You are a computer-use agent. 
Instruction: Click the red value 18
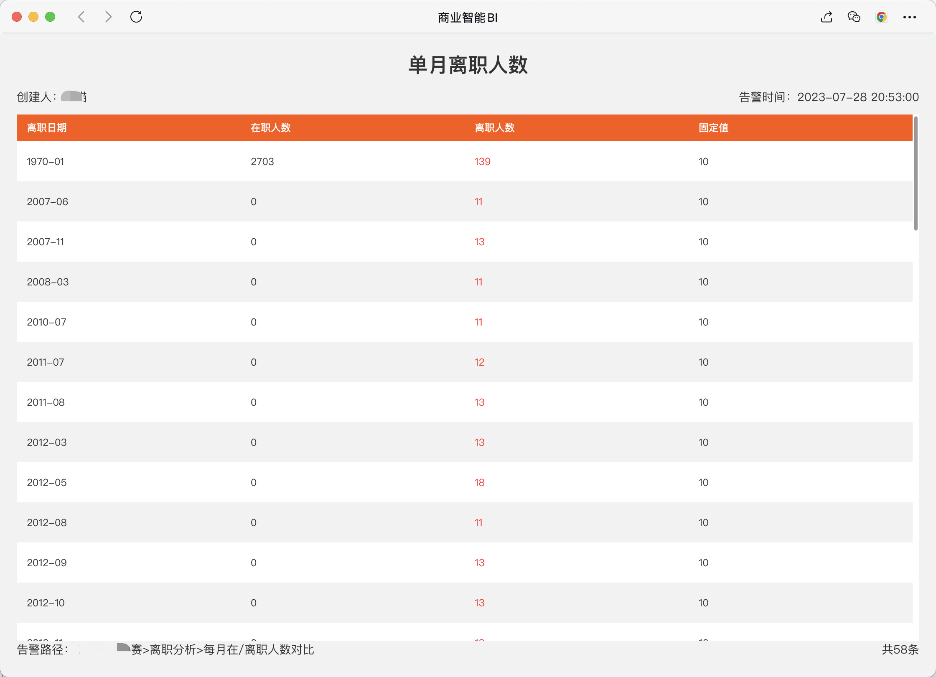(479, 483)
